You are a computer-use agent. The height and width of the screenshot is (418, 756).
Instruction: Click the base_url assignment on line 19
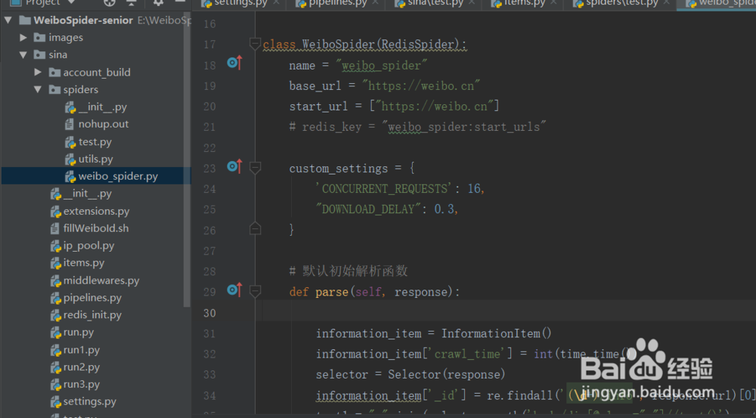pyautogui.click(x=385, y=86)
